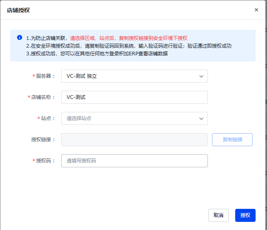Screen dimensions: 267x230
Task: Click the 店铺名称 field label
Action: coord(42,97)
